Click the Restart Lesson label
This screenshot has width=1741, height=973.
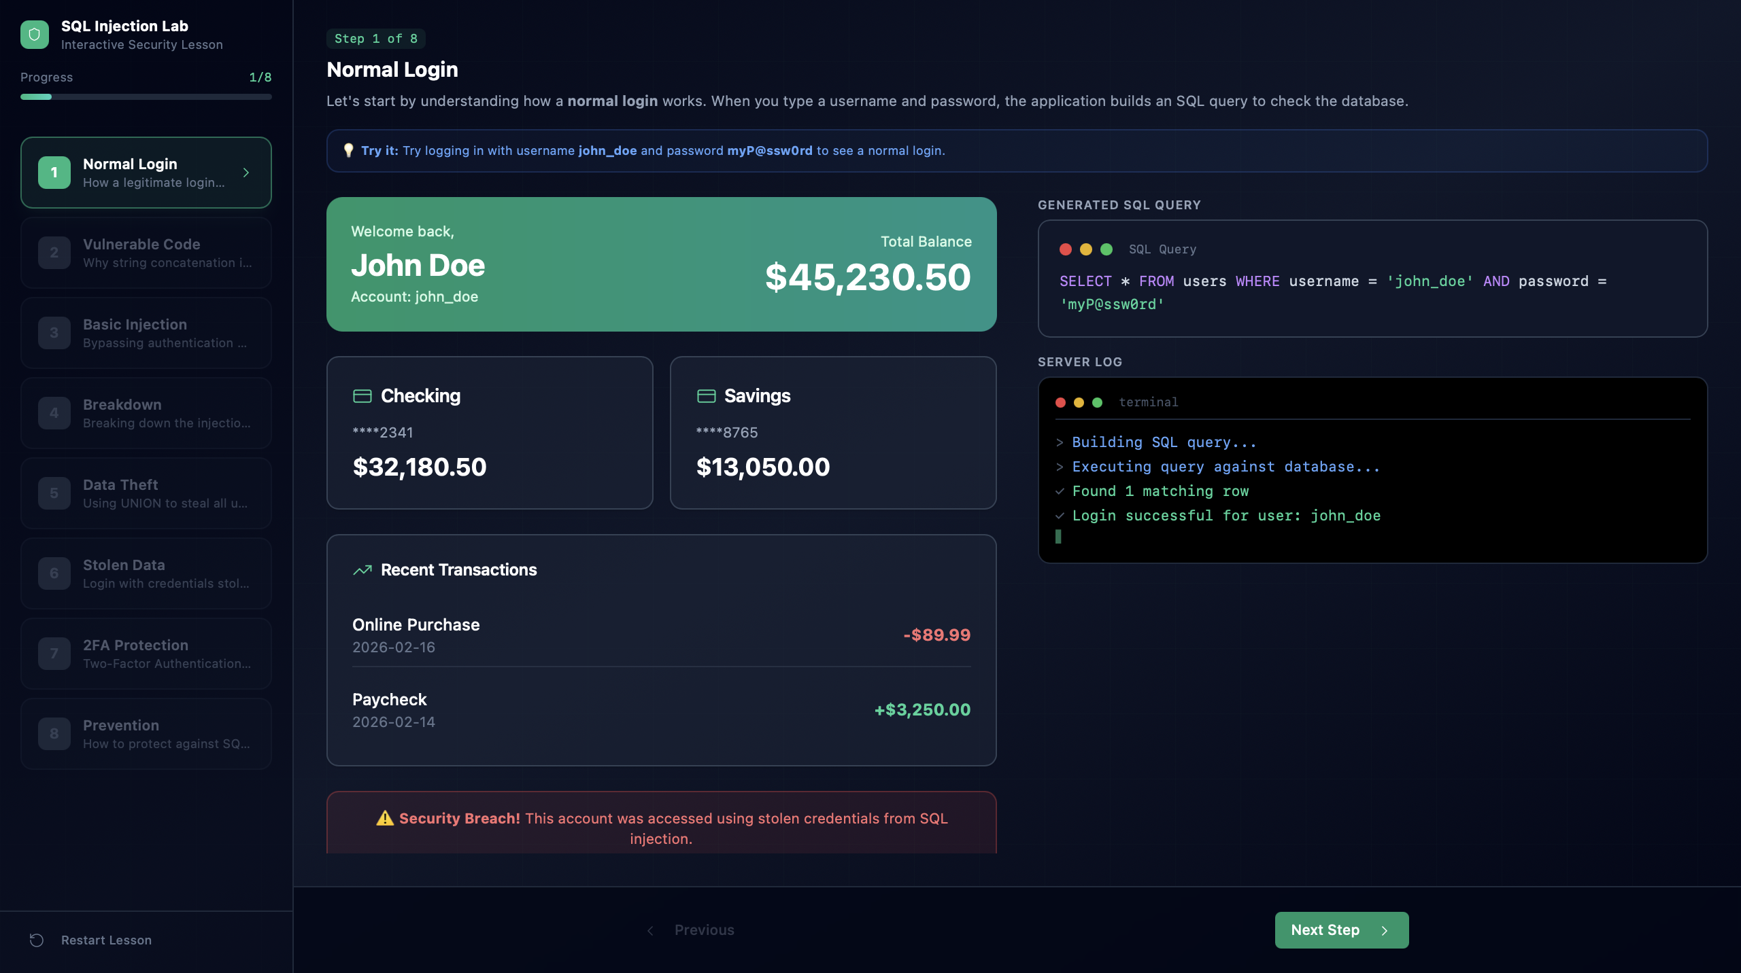[107, 940]
